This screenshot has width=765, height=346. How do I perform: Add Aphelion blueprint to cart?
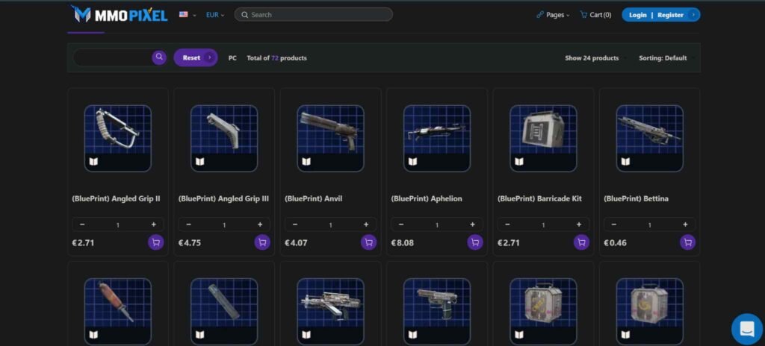pos(474,242)
